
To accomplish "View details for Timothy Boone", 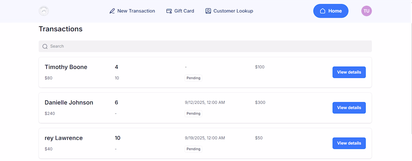I will point(349,72).
